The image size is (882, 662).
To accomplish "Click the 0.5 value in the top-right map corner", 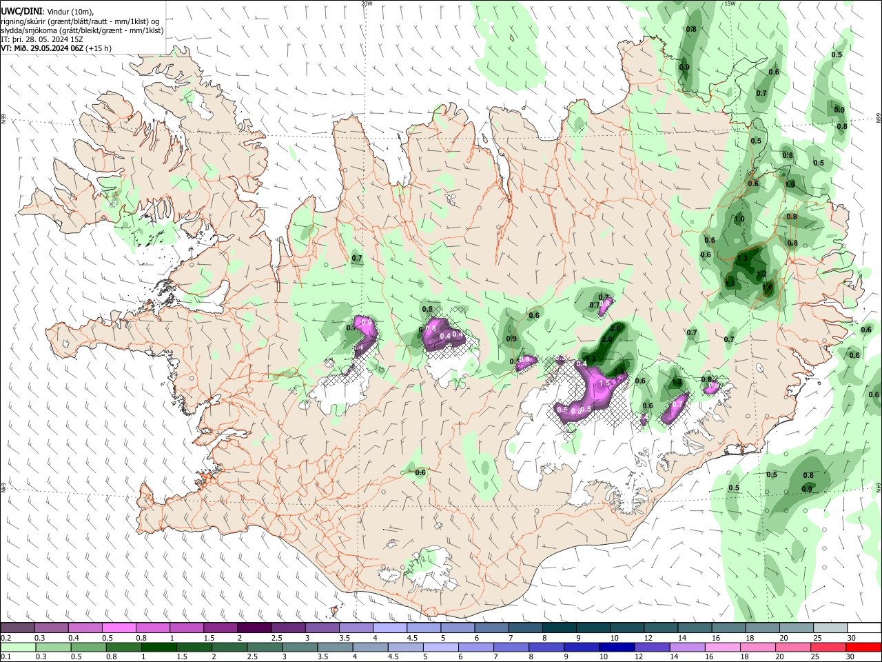I will 837,54.
